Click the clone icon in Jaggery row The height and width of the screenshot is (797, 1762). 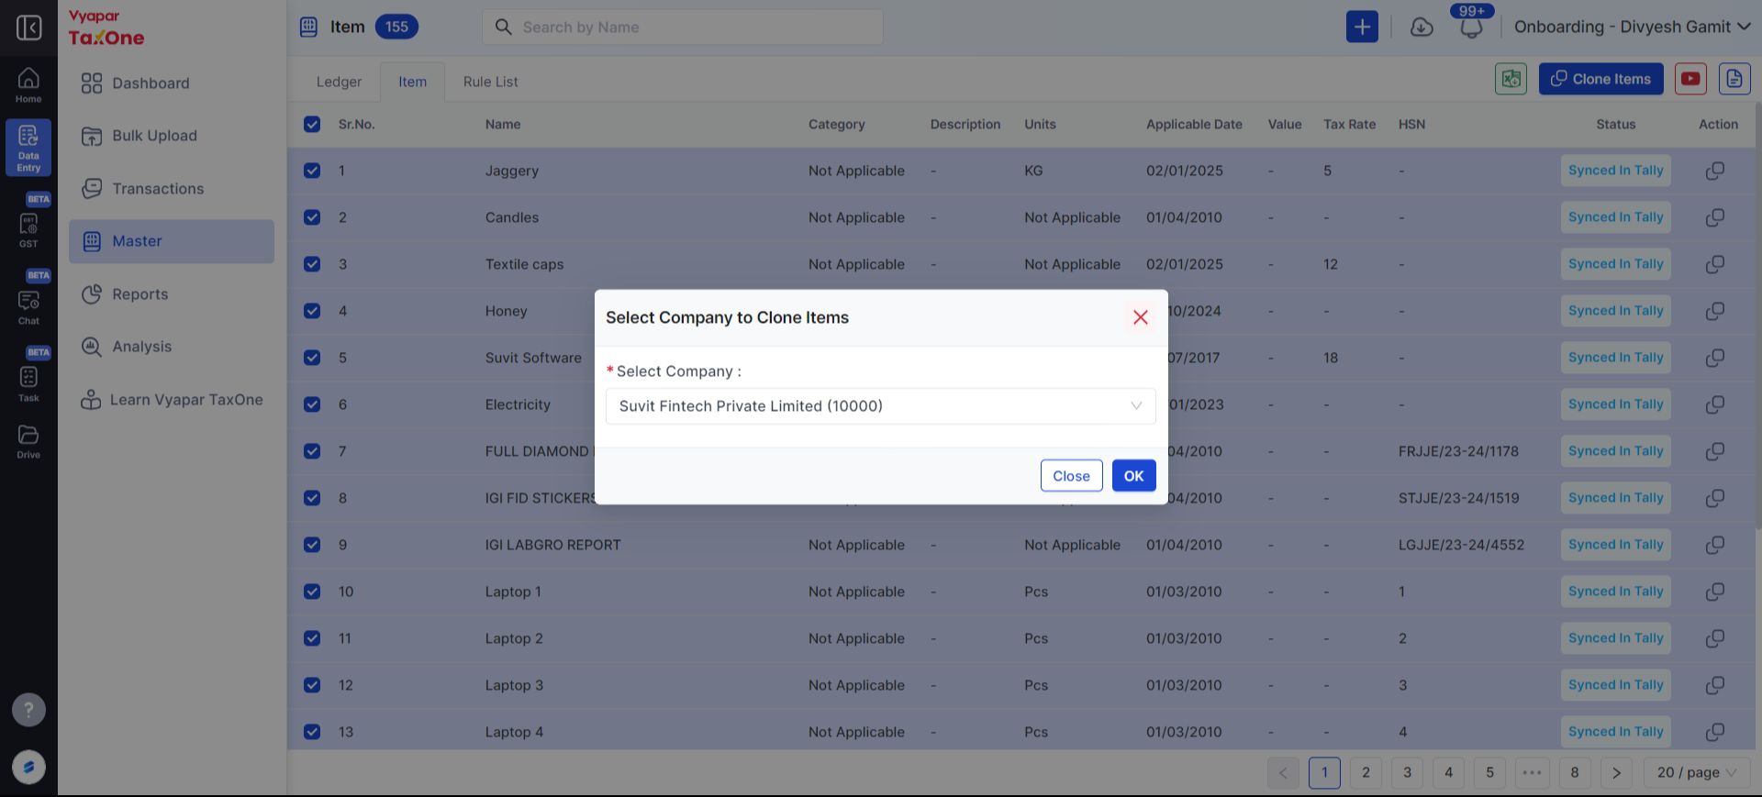1714,171
